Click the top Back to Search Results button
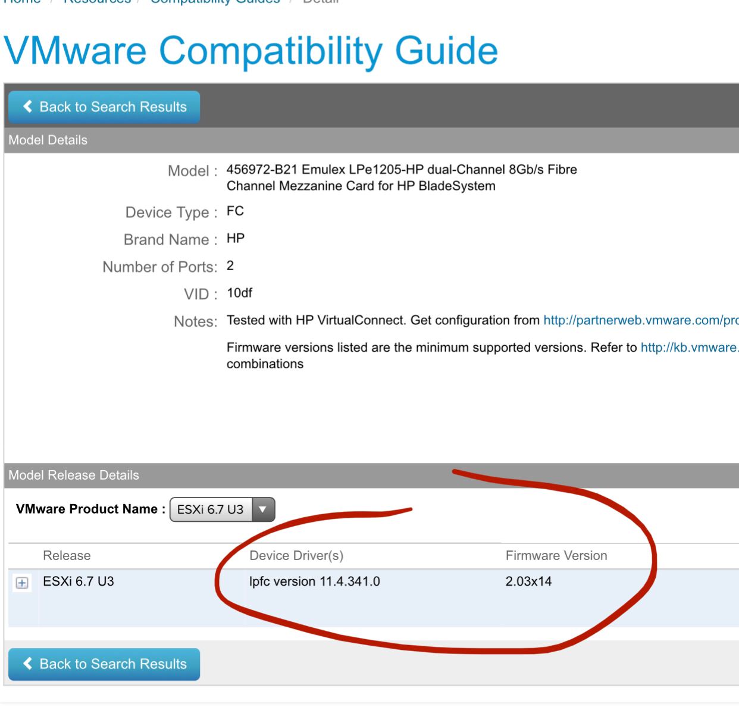739x707 pixels. 104,107
